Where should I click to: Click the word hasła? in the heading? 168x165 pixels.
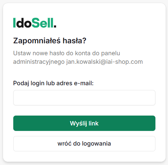tap(74, 41)
